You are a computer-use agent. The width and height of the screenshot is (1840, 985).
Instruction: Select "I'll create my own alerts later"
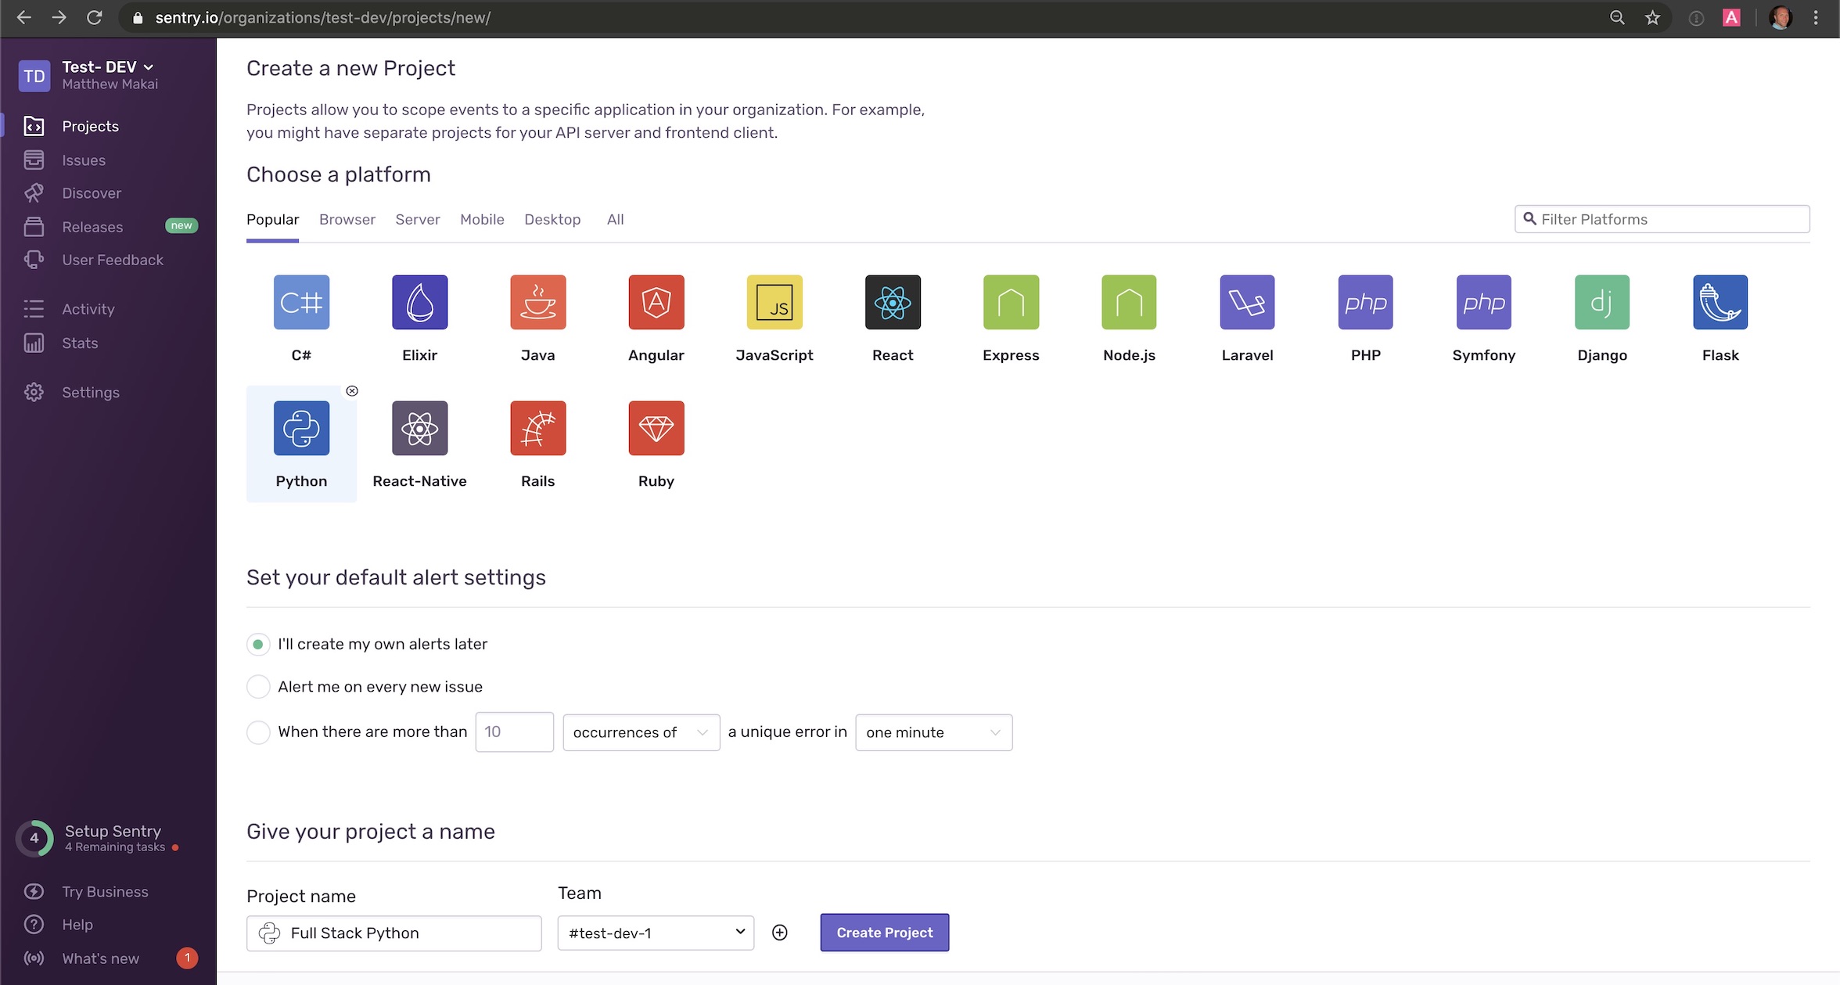(x=258, y=644)
